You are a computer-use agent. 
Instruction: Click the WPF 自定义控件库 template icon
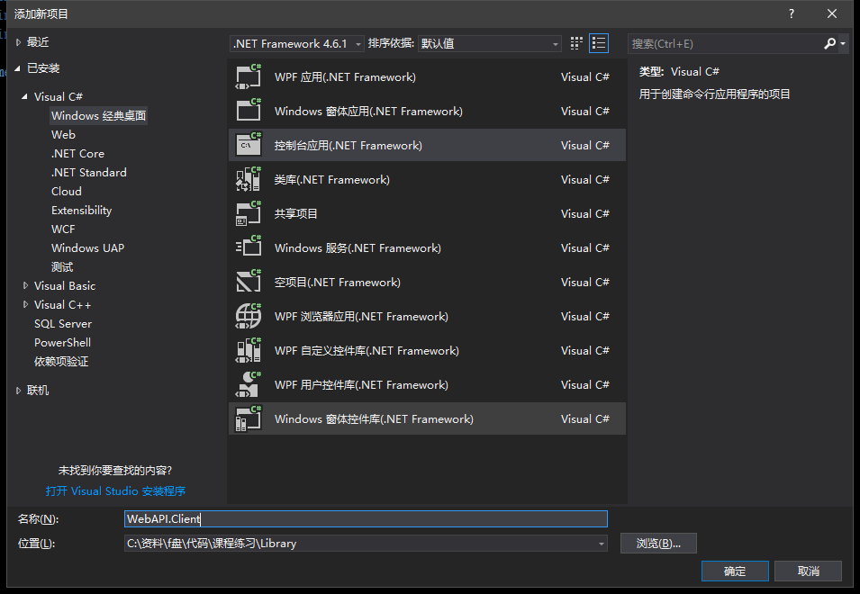click(x=249, y=351)
